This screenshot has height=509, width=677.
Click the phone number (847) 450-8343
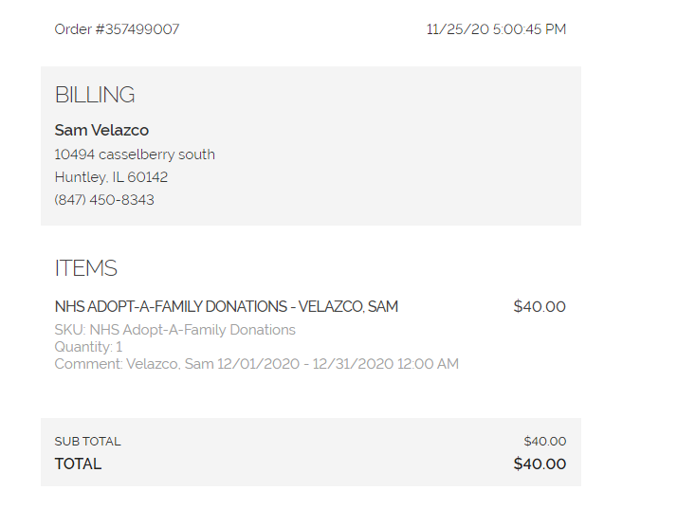click(x=104, y=200)
